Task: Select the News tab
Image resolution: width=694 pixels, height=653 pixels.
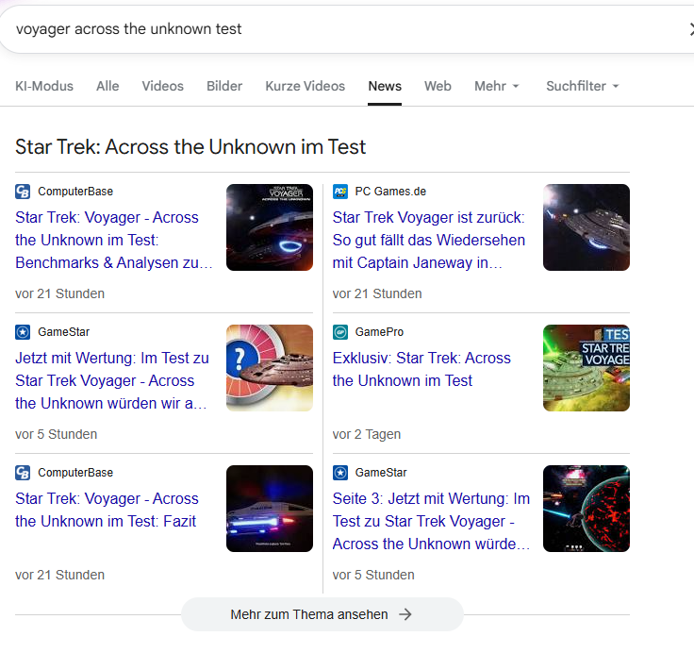Action: pos(385,86)
